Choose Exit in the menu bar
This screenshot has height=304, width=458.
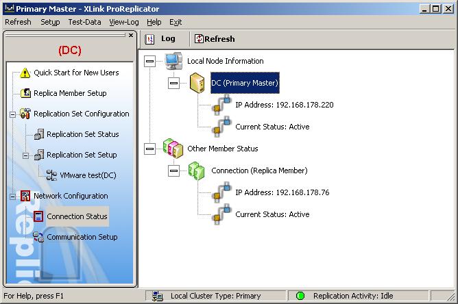pos(176,22)
